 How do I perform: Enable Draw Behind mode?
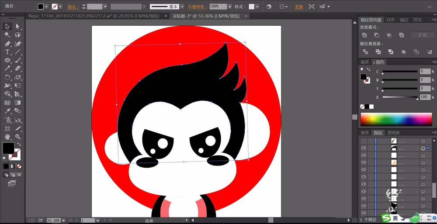click(x=13, y=175)
